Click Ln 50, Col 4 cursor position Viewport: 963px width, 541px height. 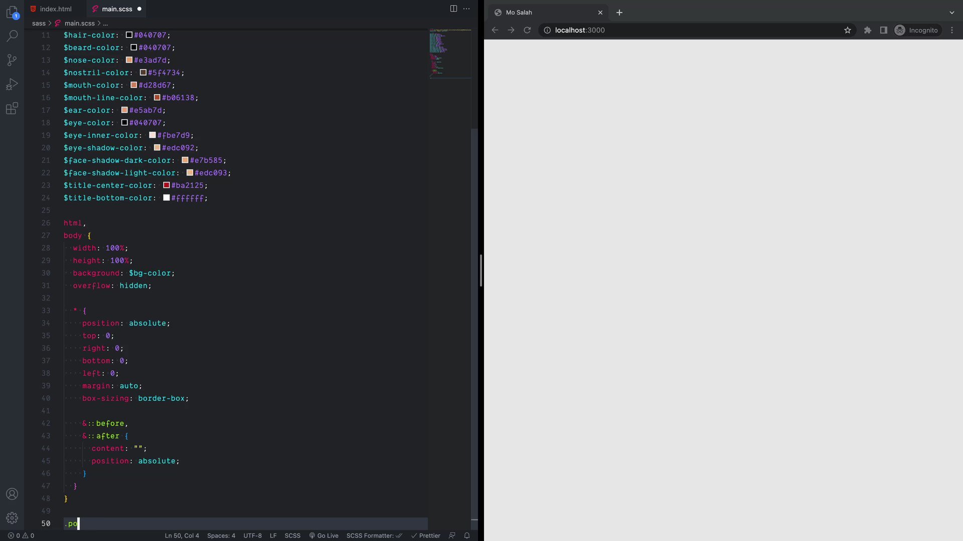coord(182,535)
